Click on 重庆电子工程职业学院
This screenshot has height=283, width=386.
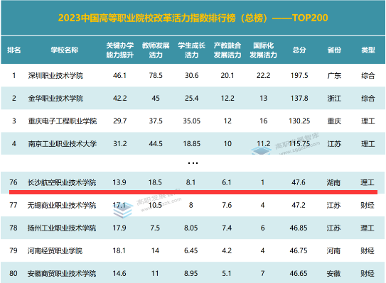tap(63, 121)
